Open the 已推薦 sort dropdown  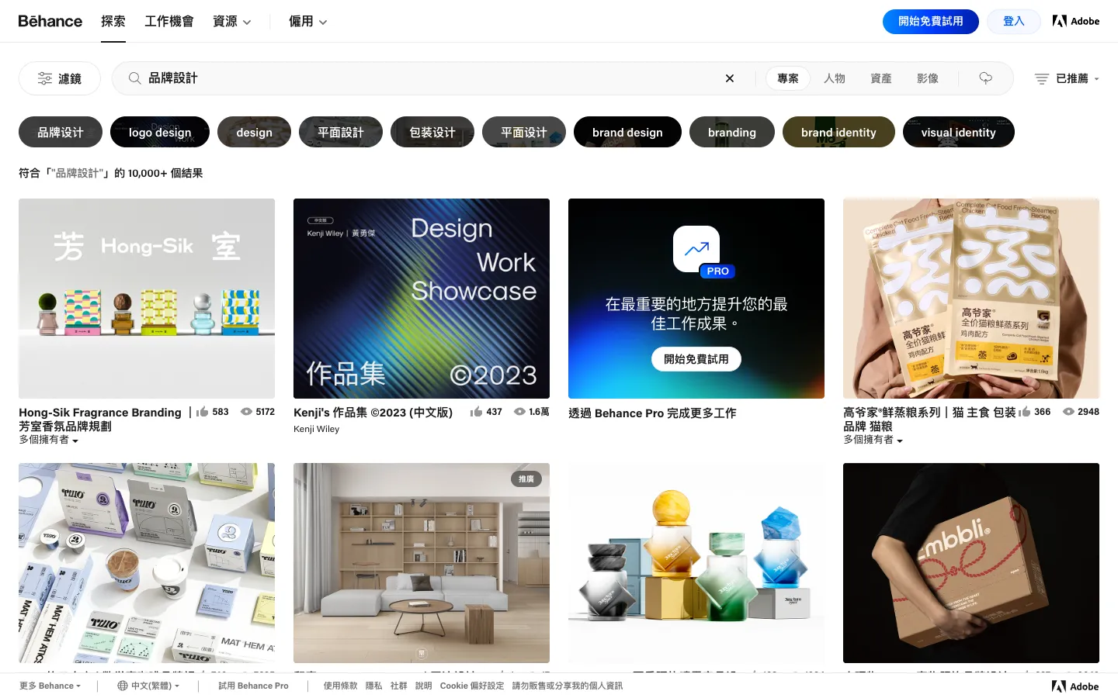[x=1067, y=78]
